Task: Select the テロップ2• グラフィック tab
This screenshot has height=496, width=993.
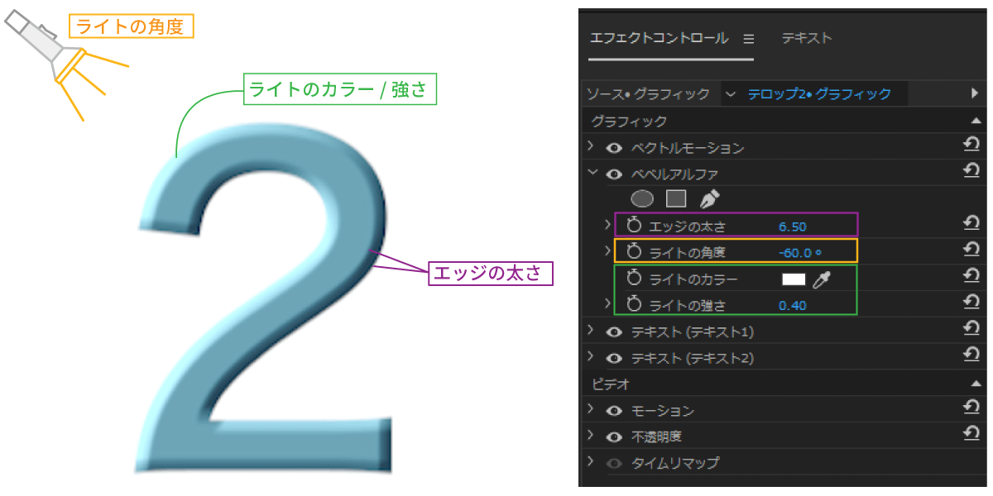Action: (x=819, y=93)
